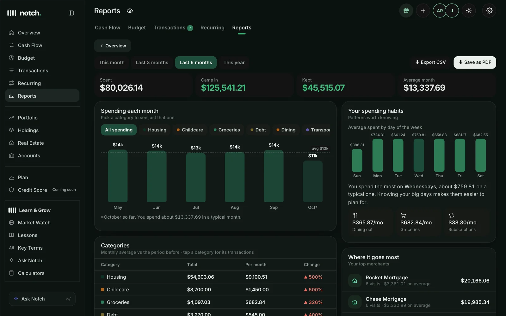The image size is (506, 316).
Task: Open Ask Notch input at sidebar bottom
Action: point(42,299)
